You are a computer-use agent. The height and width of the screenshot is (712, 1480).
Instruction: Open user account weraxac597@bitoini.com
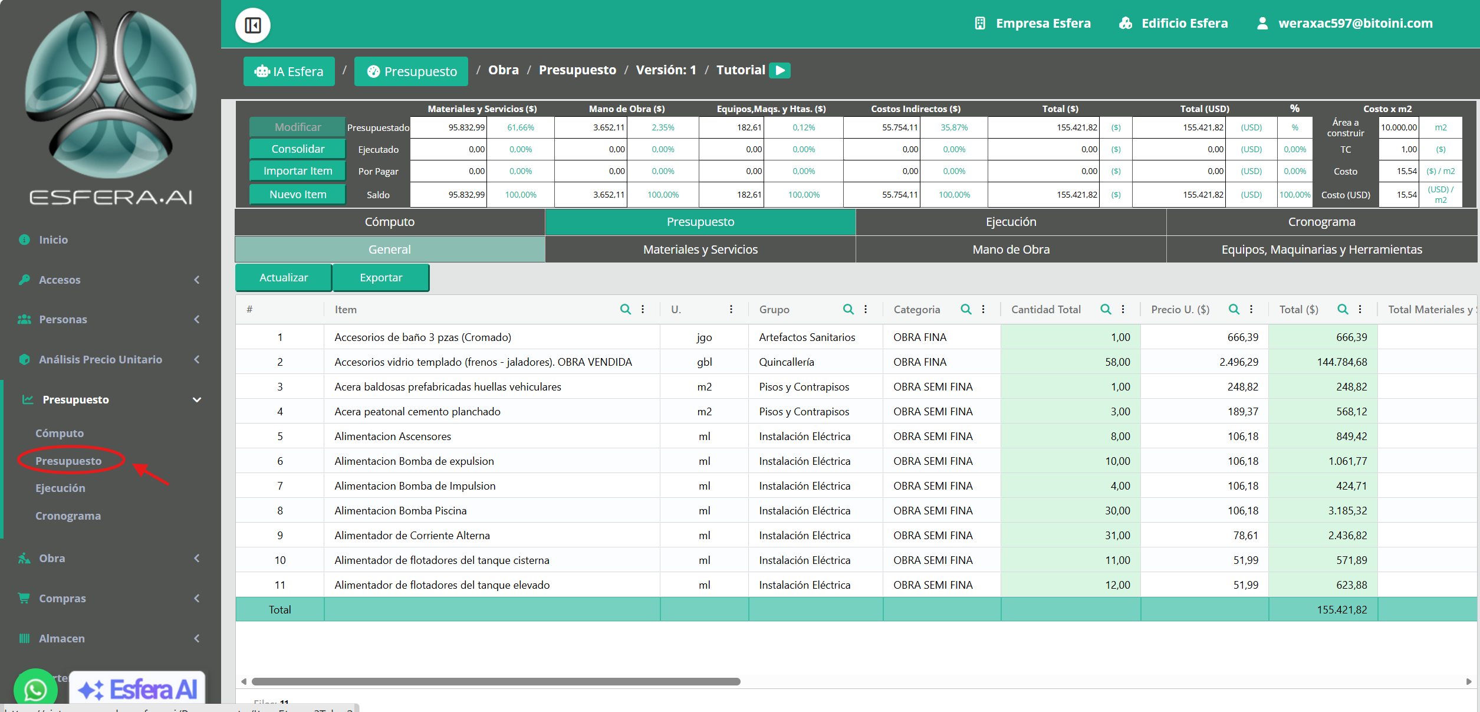tap(1344, 24)
